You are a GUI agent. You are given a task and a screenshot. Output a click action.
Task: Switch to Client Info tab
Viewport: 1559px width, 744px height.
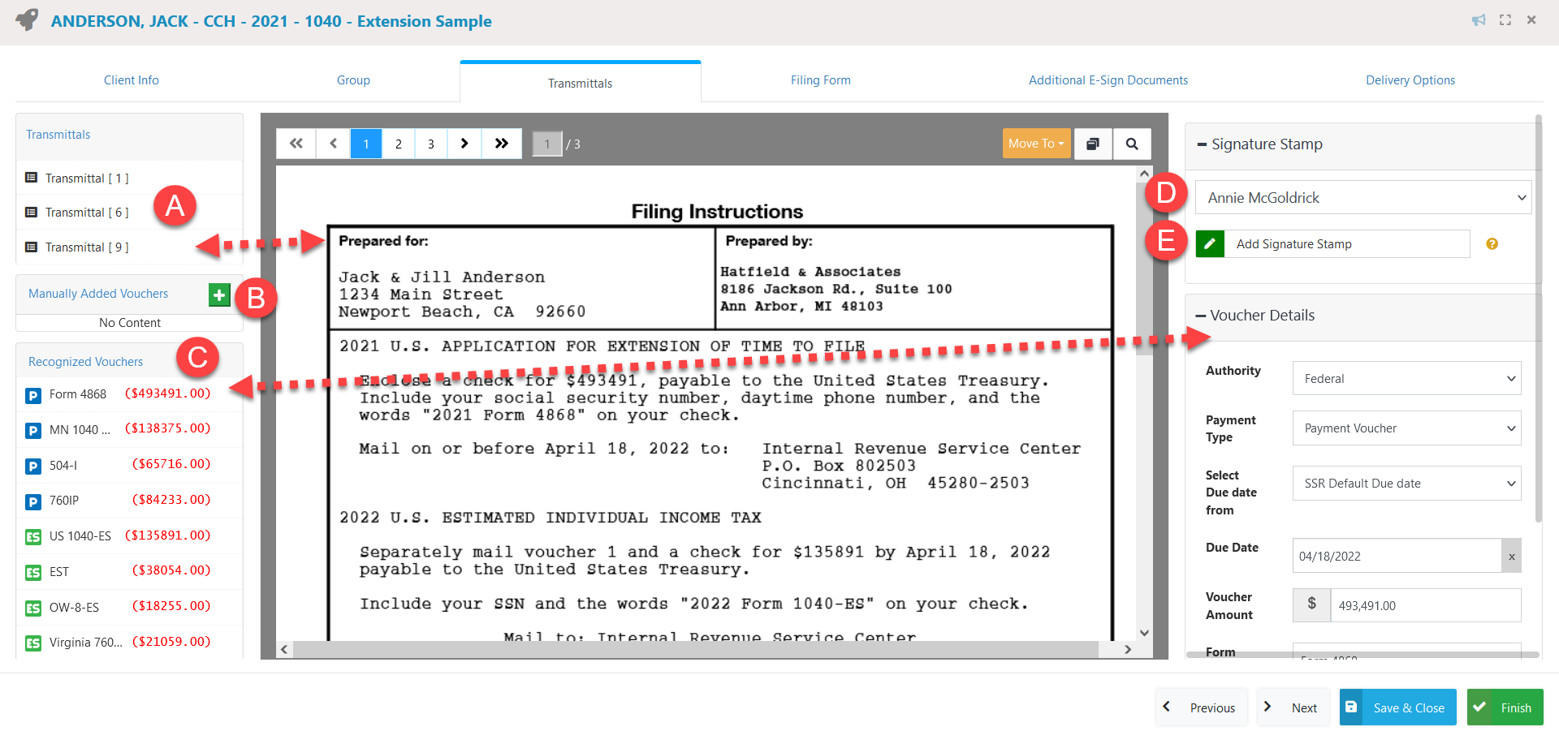click(132, 80)
